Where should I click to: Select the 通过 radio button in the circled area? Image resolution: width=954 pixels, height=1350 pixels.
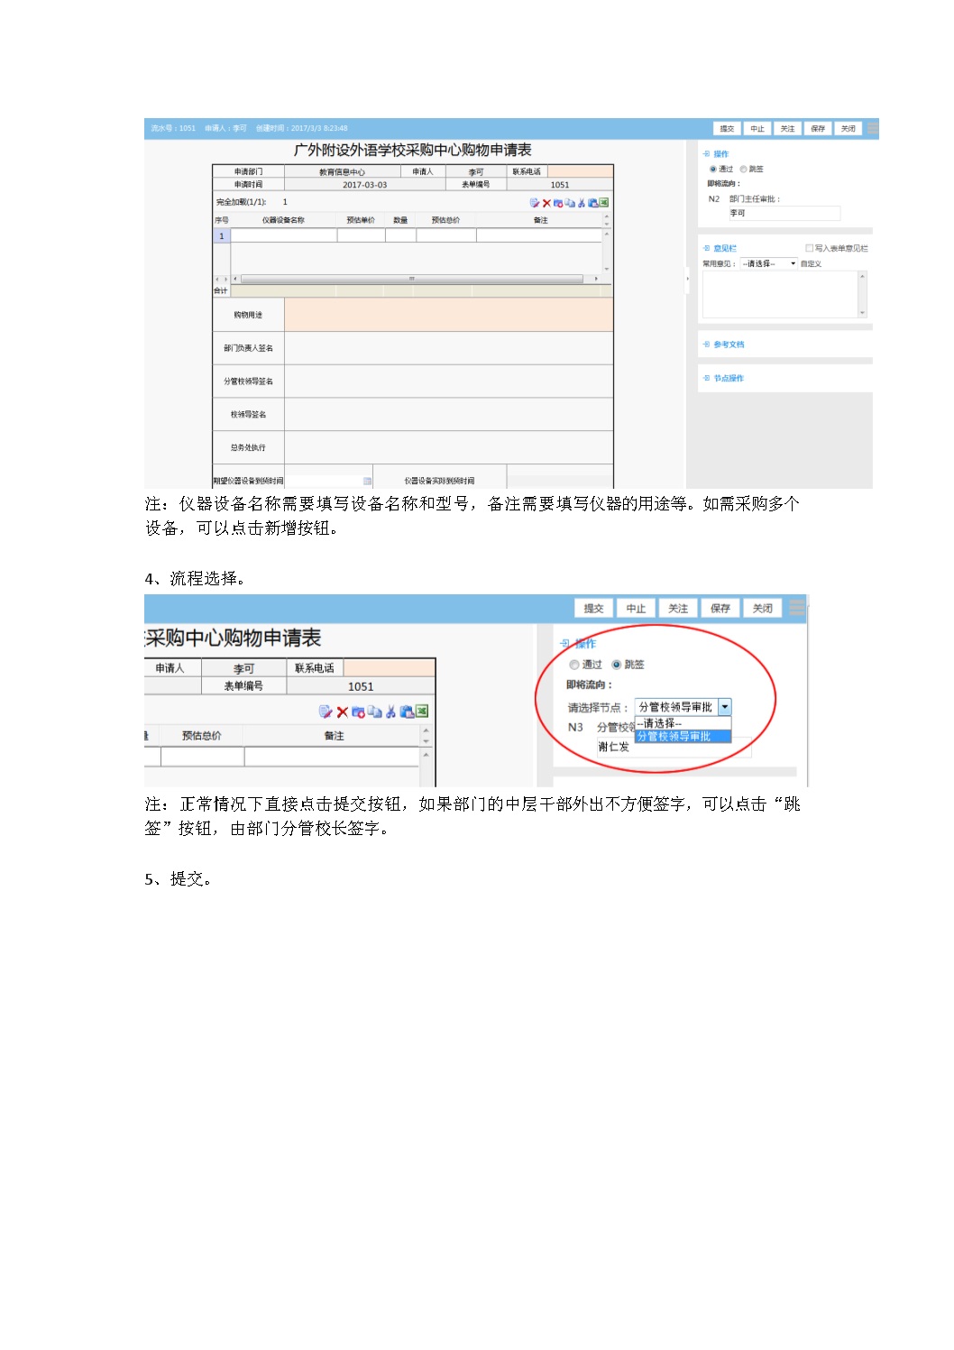pyautogui.click(x=574, y=665)
